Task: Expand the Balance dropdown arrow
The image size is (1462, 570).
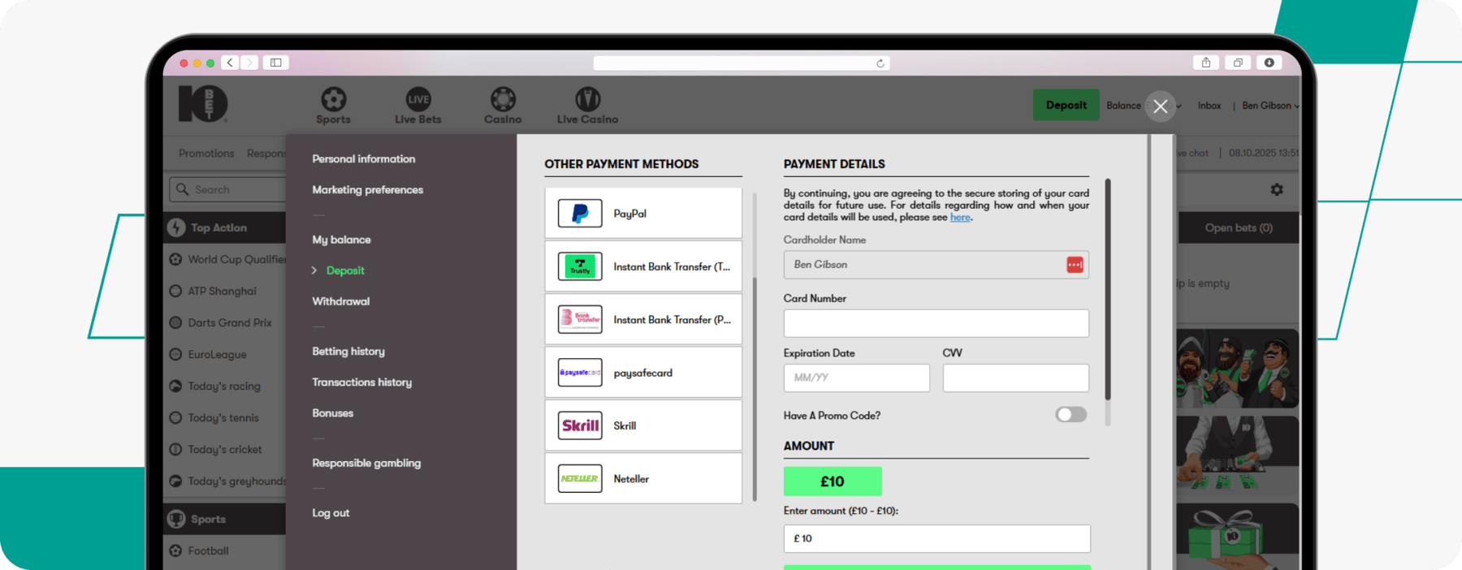Action: (x=1179, y=106)
